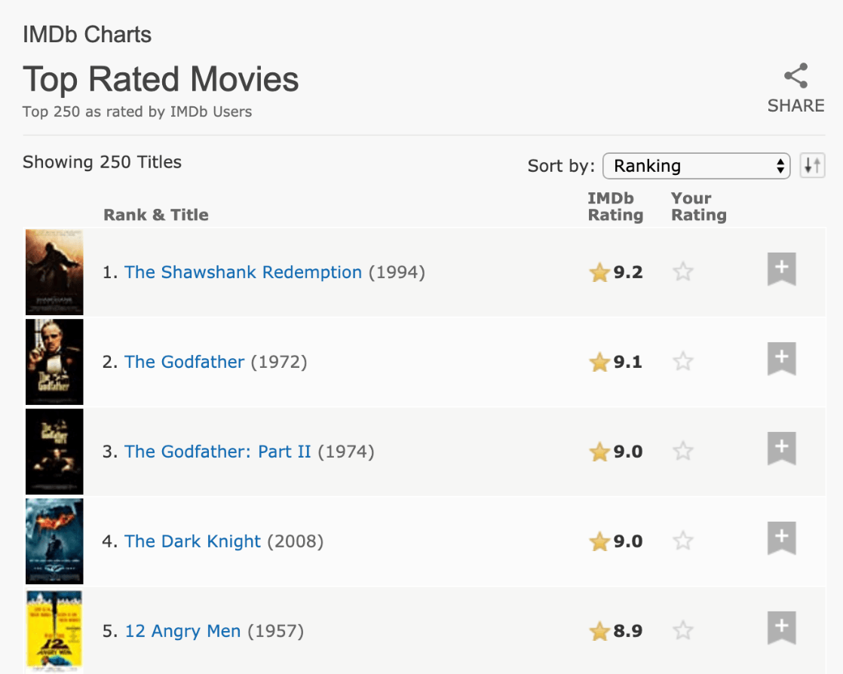Rate The Godfather: Part II star
Viewport: 843px width, 674px height.
pos(683,451)
